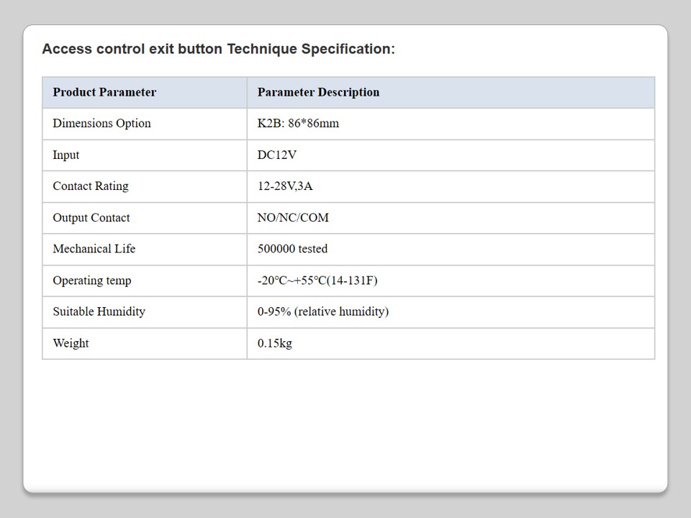Select the Mechanical Life label
This screenshot has height=518, width=691.
tap(94, 248)
